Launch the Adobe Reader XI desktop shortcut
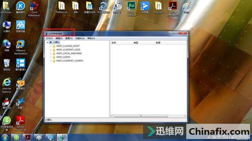The image size is (252, 141). tap(20, 123)
